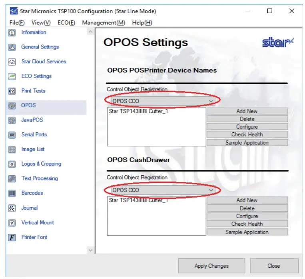
Task: Click the ECO Settings leaf icon
Action: click(12, 77)
